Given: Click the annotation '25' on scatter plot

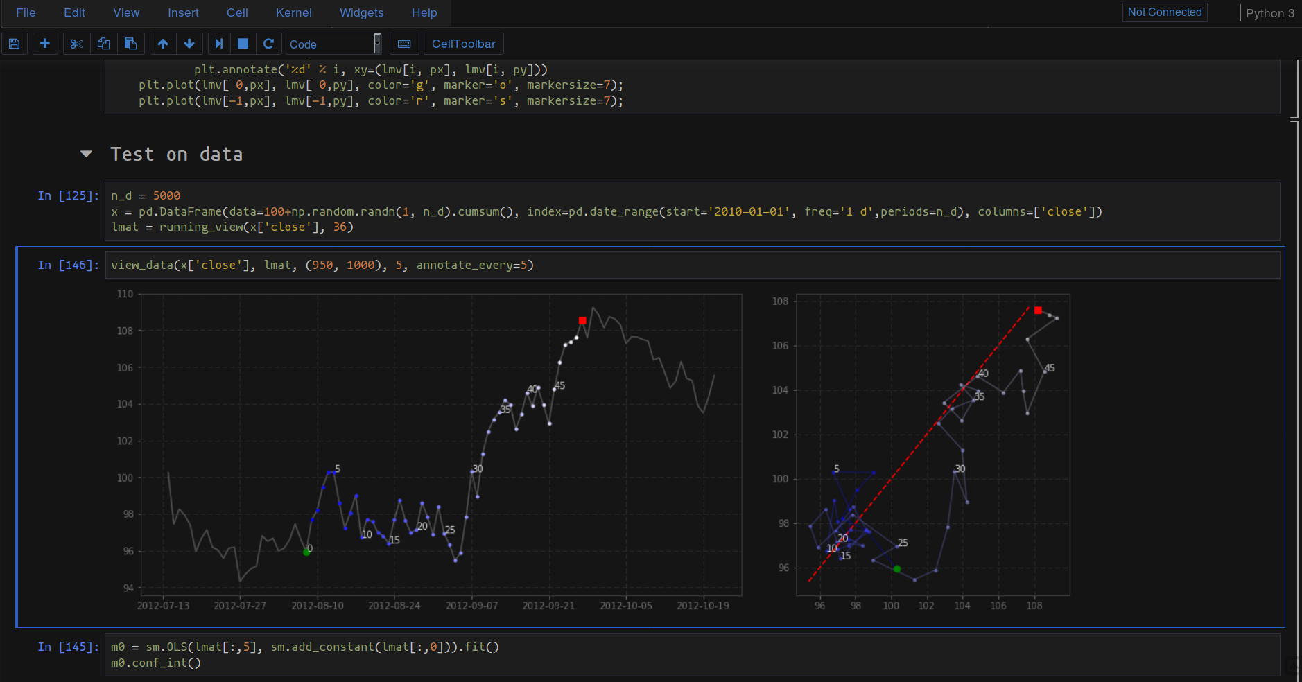Looking at the screenshot, I should tap(903, 543).
